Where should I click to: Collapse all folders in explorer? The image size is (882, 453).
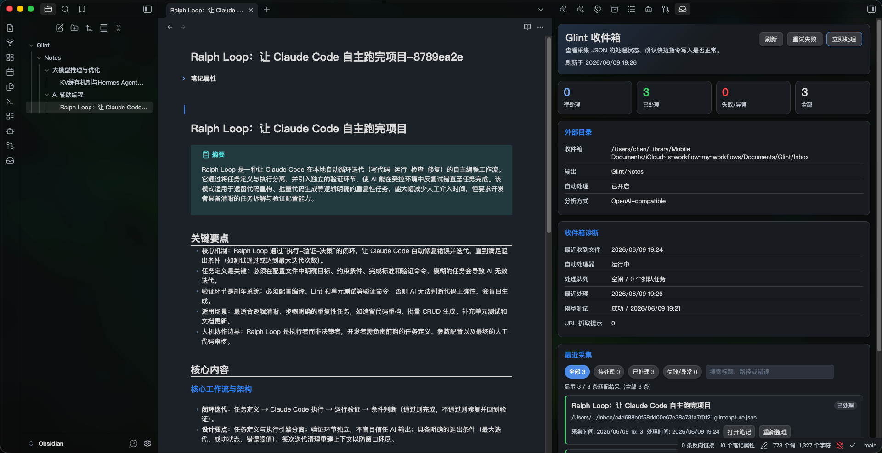click(119, 28)
